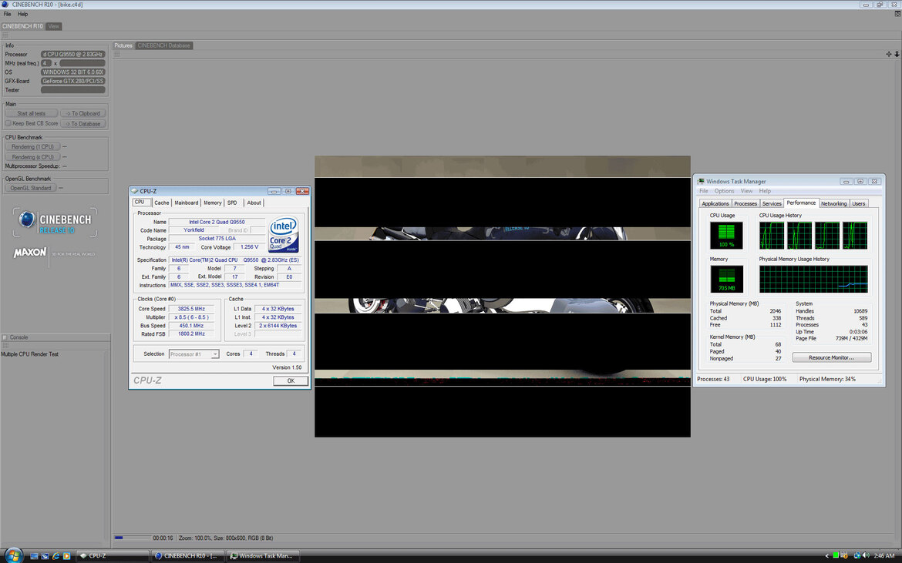Click the volume speaker tray icon
This screenshot has width=902, height=563.
pos(866,555)
